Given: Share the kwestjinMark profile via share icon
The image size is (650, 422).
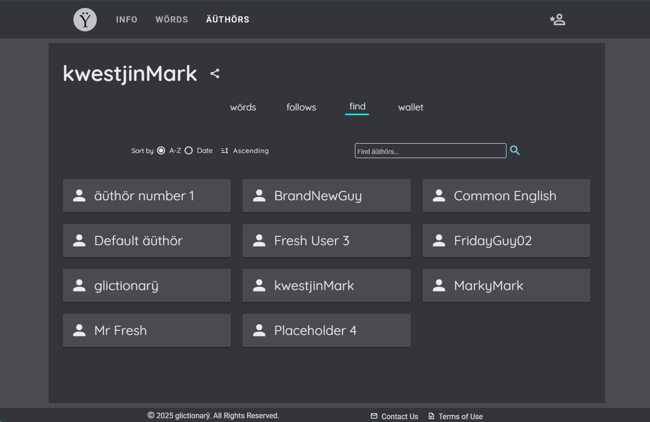Looking at the screenshot, I should [215, 73].
